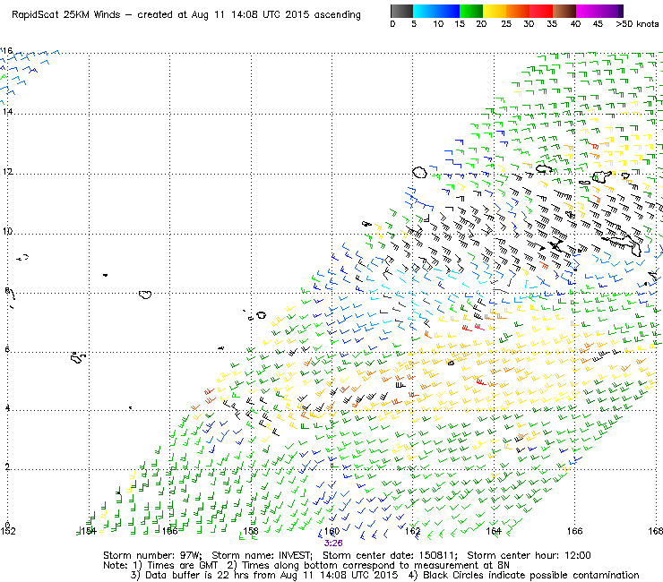Screen dimensions: 663x582
Task: Click the 'Times are GMT' note
Action: click(182, 566)
